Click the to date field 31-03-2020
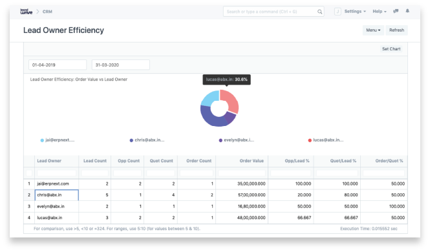 121,65
